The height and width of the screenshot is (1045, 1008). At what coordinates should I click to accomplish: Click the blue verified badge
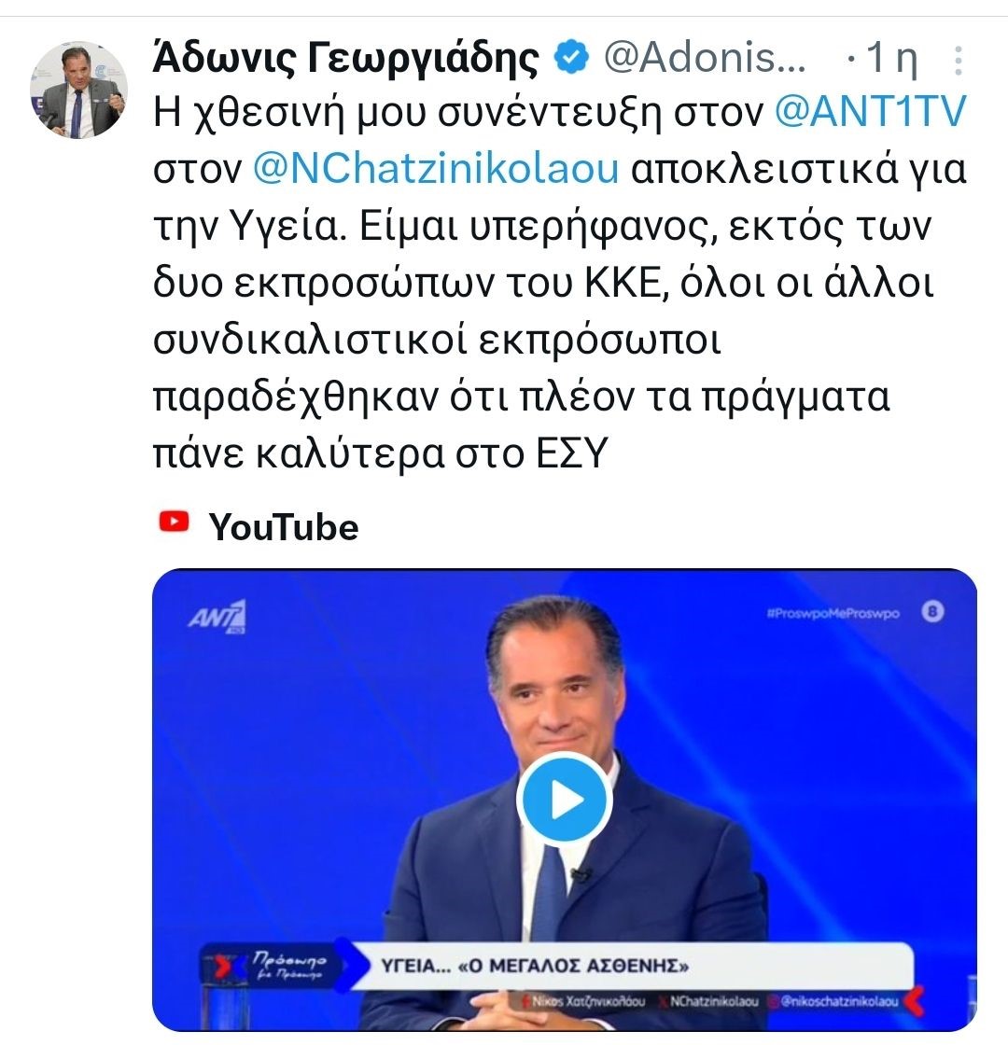click(571, 57)
